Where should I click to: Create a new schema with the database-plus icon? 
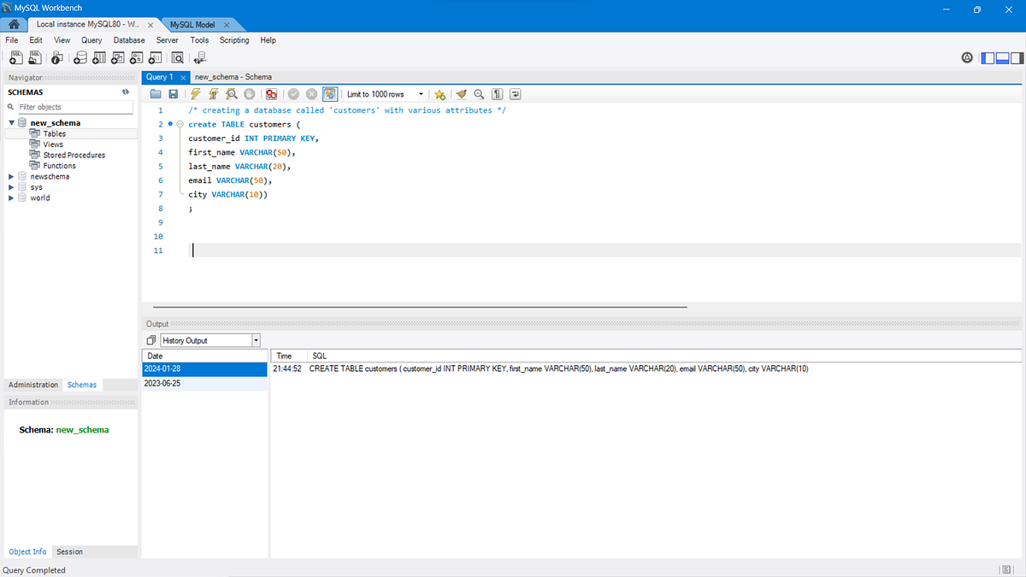80,57
